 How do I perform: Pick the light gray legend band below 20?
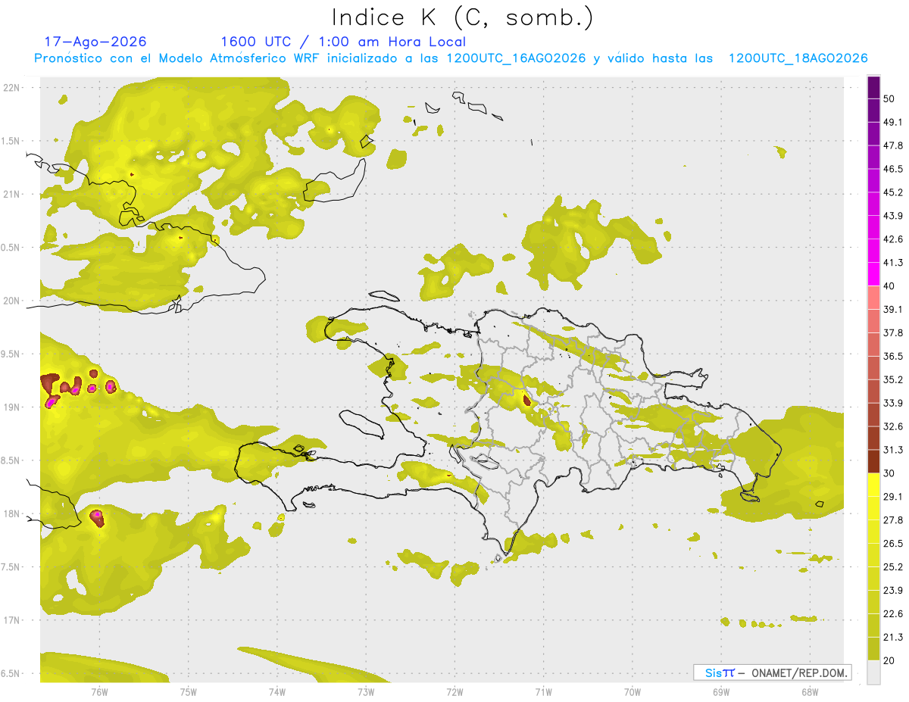pyautogui.click(x=874, y=672)
